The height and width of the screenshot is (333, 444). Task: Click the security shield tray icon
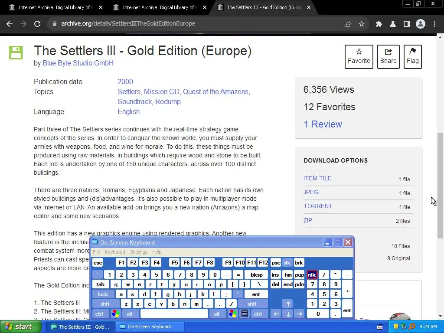click(x=396, y=327)
